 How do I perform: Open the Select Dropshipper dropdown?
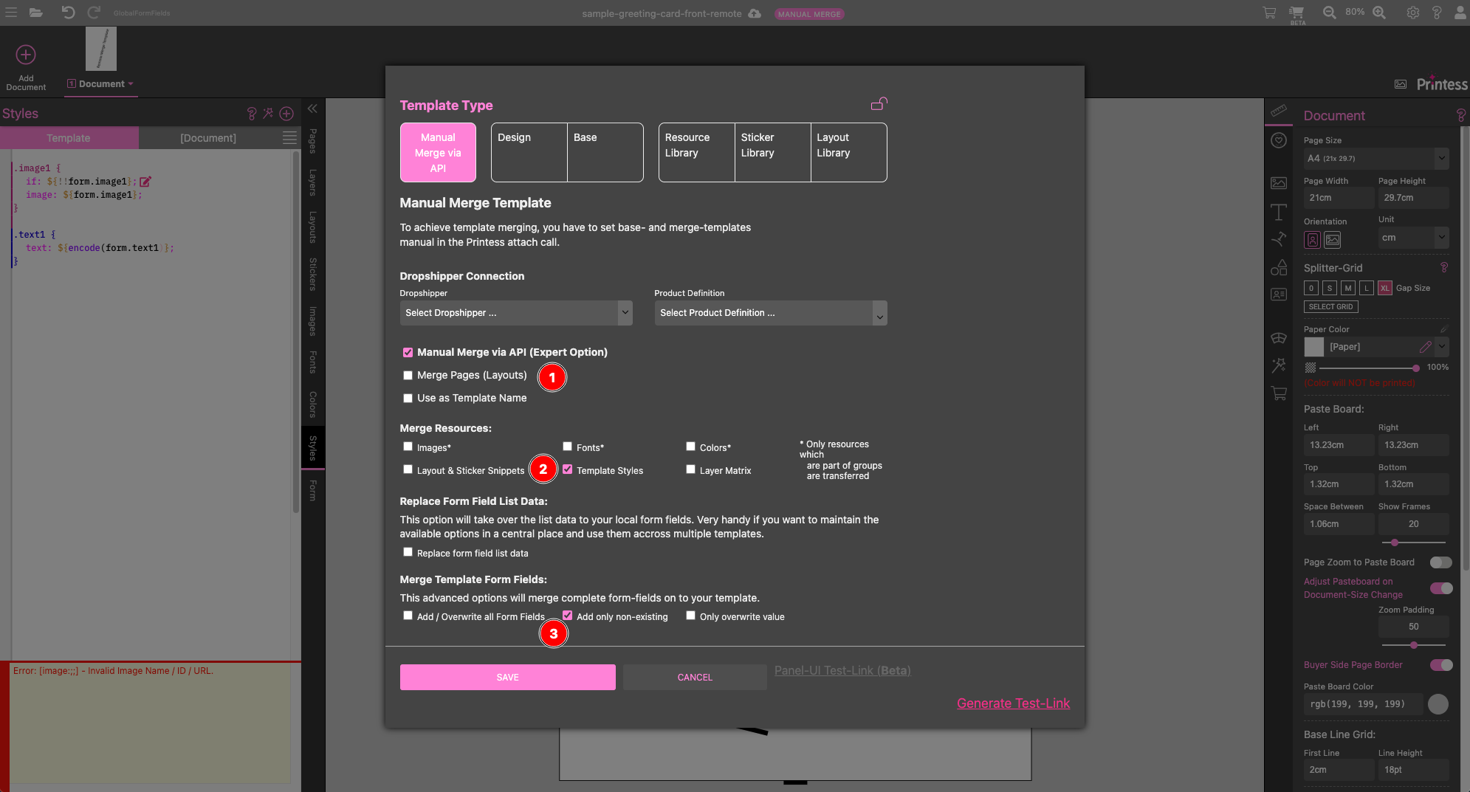pos(515,313)
